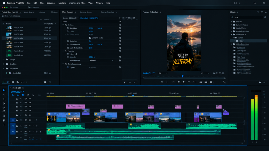Reset the Blend Mode parameter

[x=120, y=61]
